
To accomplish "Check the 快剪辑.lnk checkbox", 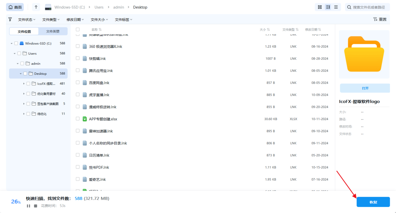I will (78, 58).
